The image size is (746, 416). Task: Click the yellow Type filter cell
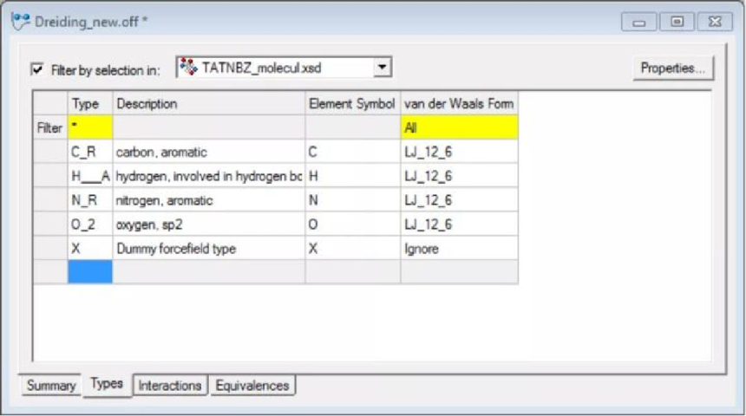tap(90, 127)
